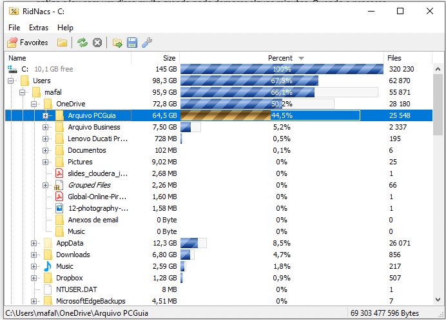The width and height of the screenshot is (446, 321).
Task: Collapse the mafal tree node
Action: click(22, 92)
